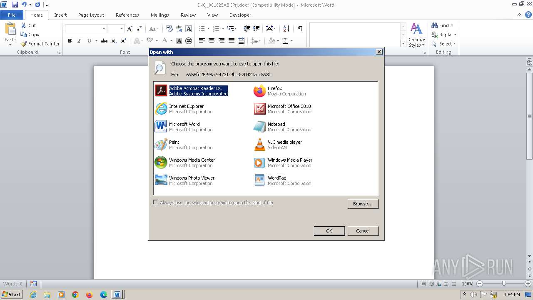This screenshot has height=300, width=533.
Task: Click the Start button on taskbar
Action: point(11,295)
